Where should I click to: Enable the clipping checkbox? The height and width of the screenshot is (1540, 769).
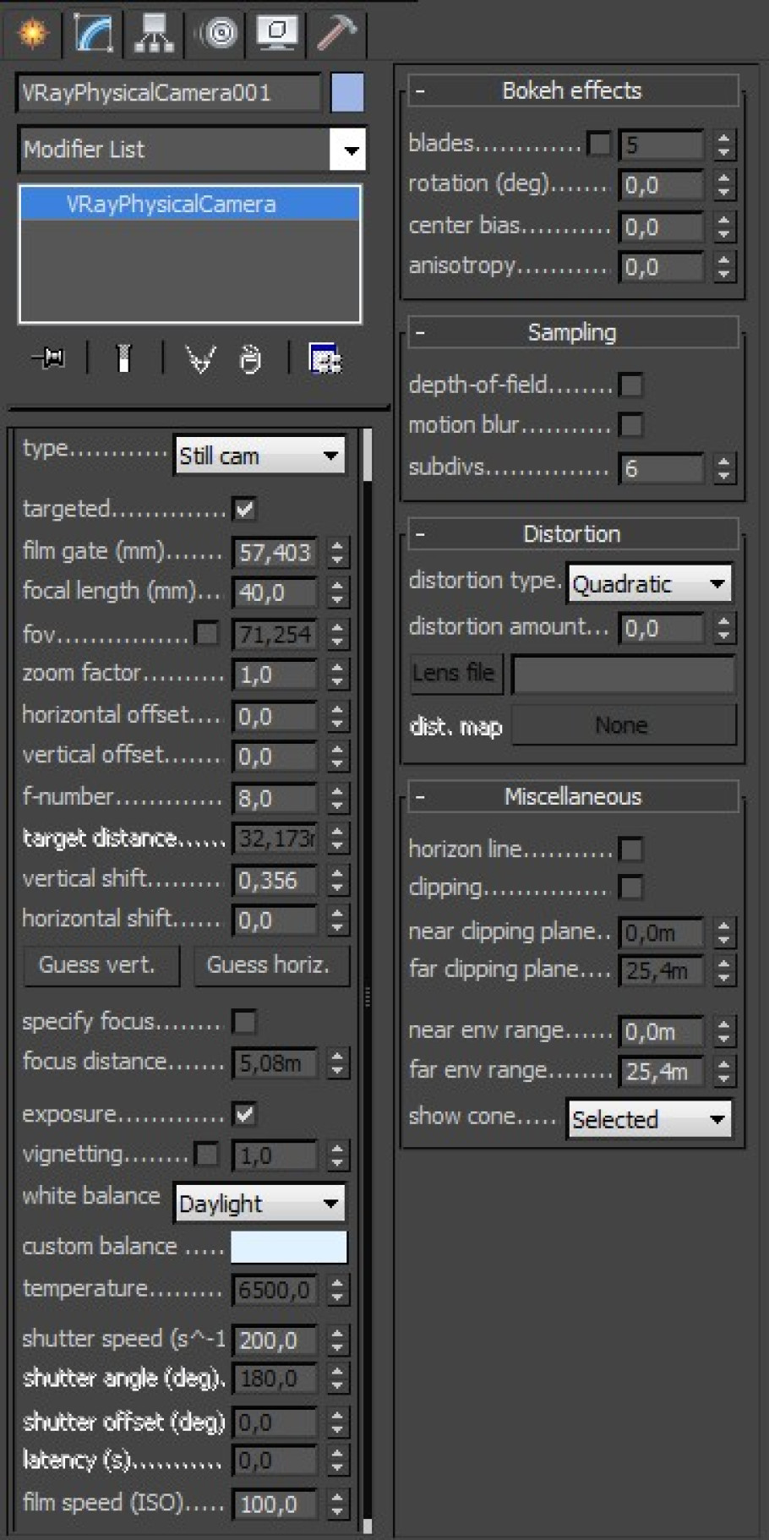[630, 887]
